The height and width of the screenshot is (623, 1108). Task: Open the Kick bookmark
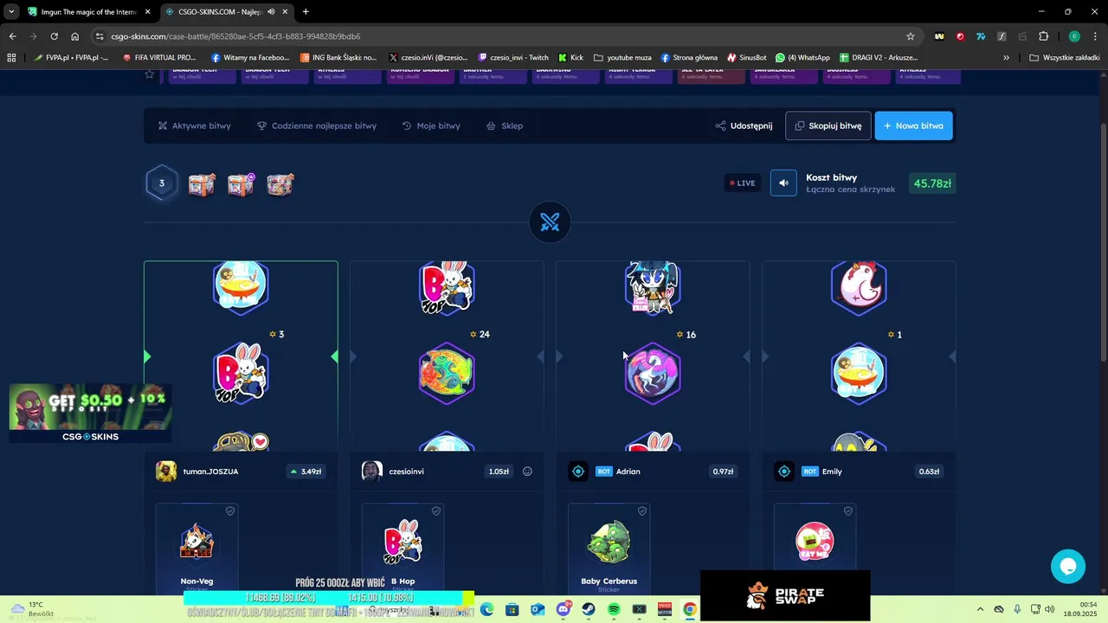(x=571, y=58)
